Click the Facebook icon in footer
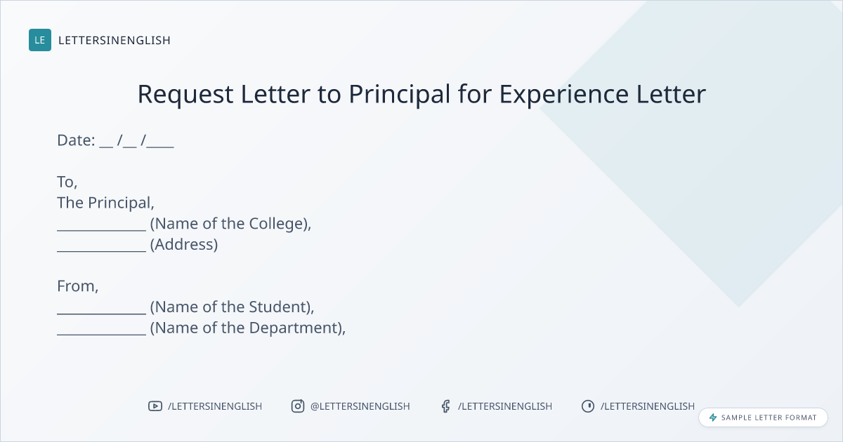Image resolution: width=843 pixels, height=442 pixels. point(445,406)
